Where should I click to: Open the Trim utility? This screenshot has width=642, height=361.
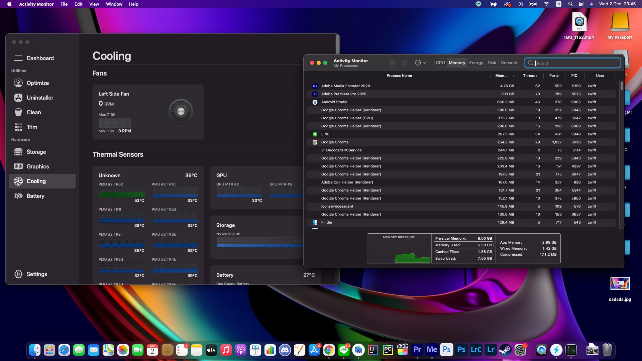tap(42, 127)
